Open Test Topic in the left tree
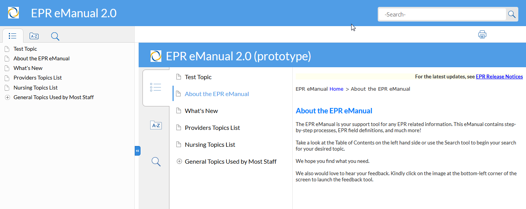The height and width of the screenshot is (209, 526). (x=25, y=49)
